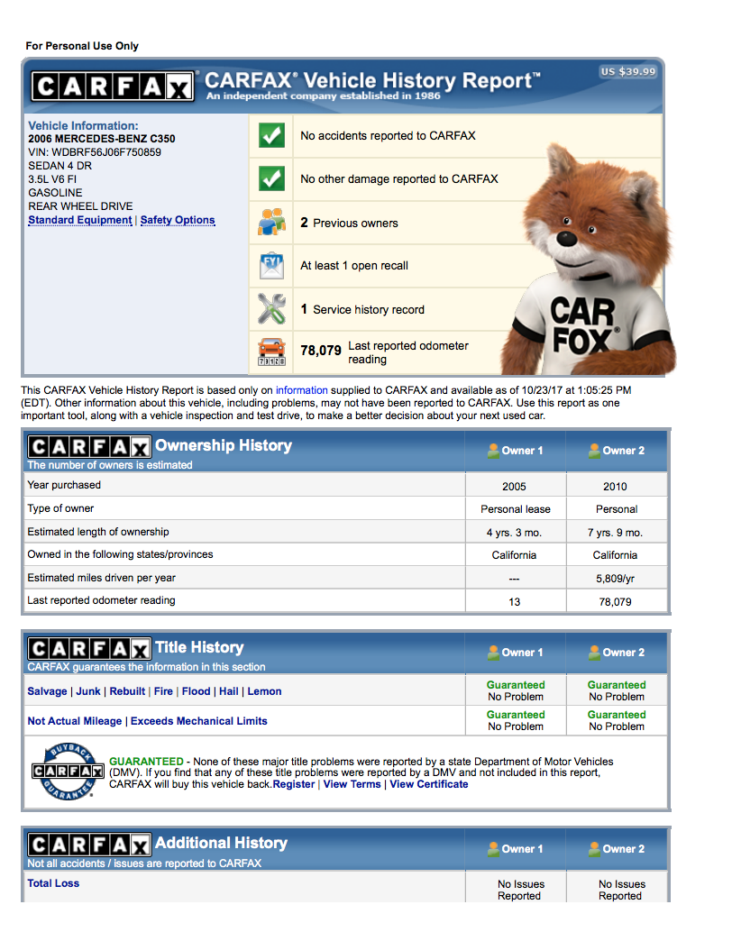This screenshot has height=941, width=732.
Task: Click 'At least 1 open recall' text
Action: tap(354, 266)
